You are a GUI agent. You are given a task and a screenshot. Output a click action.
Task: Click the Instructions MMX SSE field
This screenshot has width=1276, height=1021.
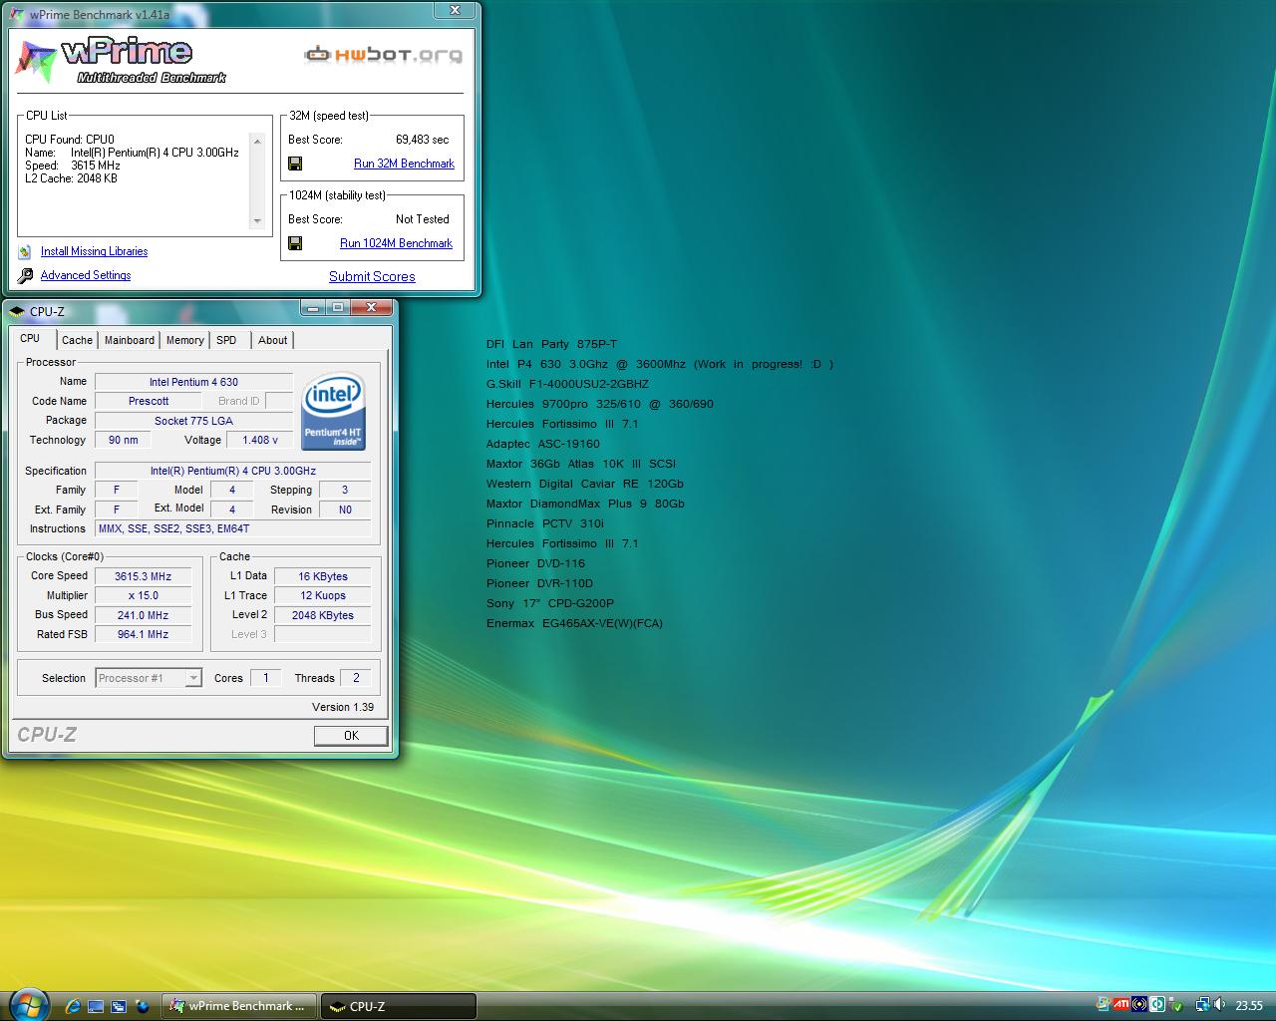[x=232, y=528]
